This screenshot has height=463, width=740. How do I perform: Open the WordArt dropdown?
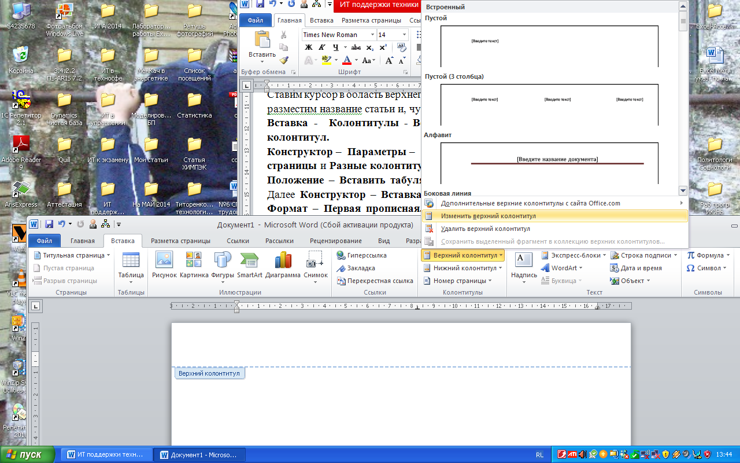coord(562,268)
